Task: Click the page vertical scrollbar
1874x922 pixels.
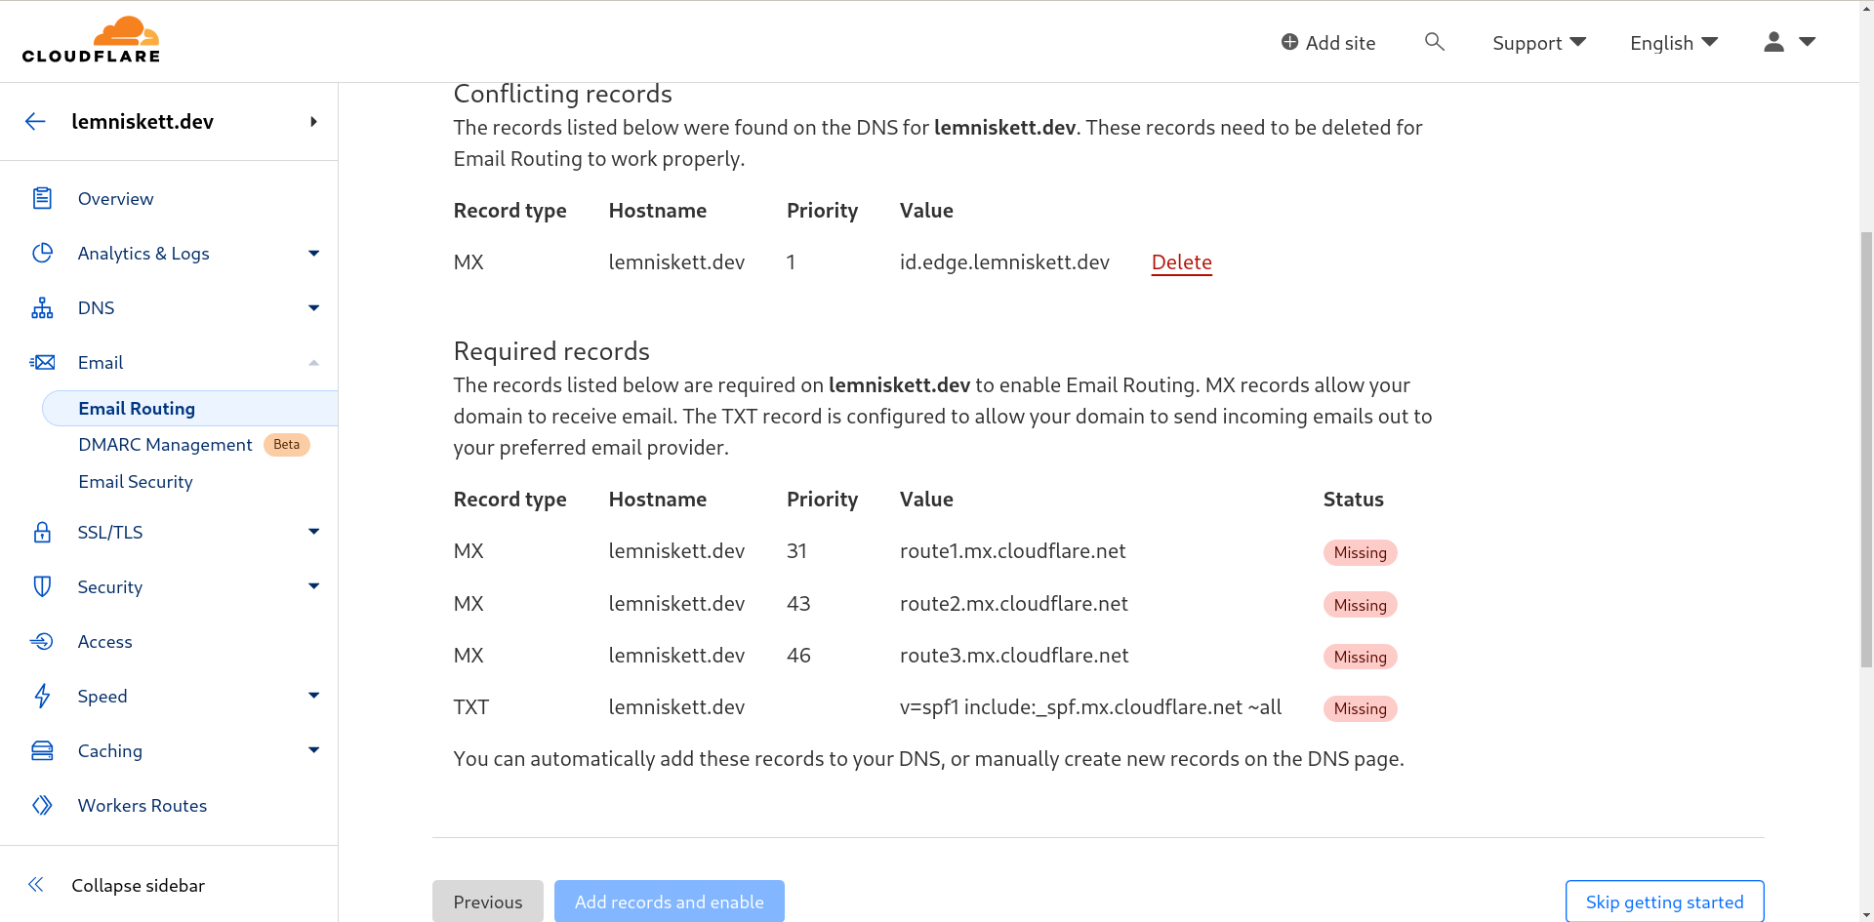Action: [1865, 449]
